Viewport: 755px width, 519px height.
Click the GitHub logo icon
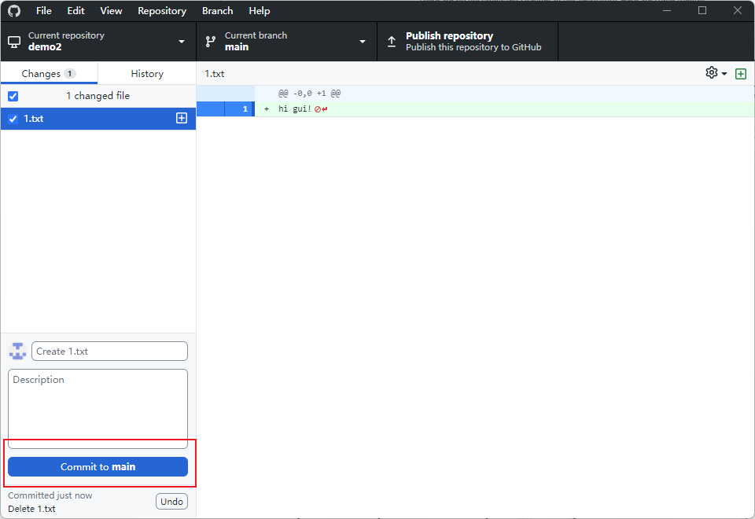pos(14,11)
